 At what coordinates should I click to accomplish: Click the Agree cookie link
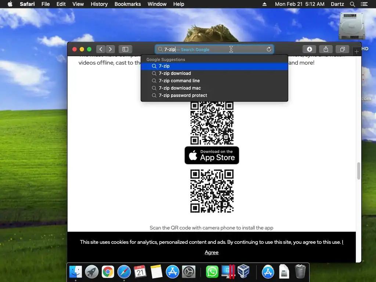[211, 253]
